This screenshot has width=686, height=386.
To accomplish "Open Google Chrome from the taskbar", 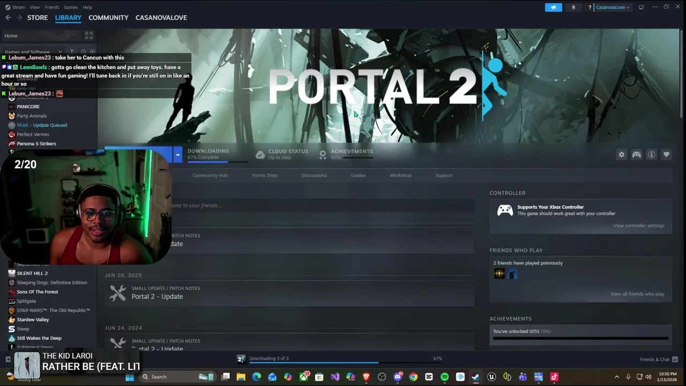I will click(x=413, y=377).
